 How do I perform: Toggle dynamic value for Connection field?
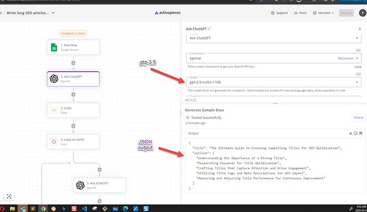pyautogui.click(x=358, y=50)
